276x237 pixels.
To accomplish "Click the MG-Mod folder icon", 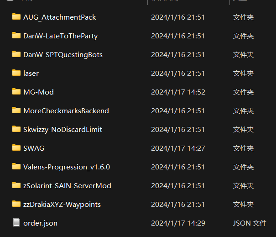I will click(x=16, y=92).
